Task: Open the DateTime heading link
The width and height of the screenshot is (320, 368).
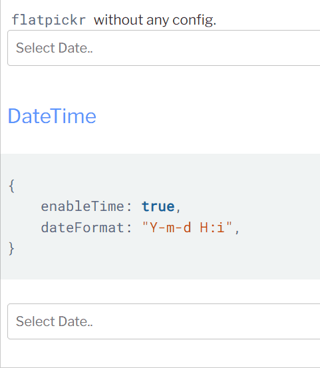Action: point(52,116)
